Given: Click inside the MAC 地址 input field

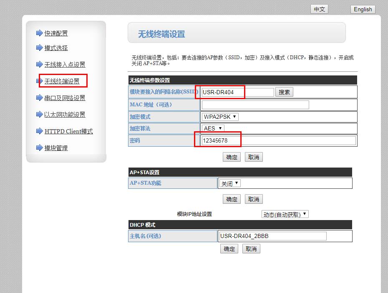Looking at the screenshot, I should tap(255, 105).
